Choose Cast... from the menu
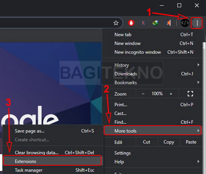The width and height of the screenshot is (206, 174). click(x=152, y=113)
